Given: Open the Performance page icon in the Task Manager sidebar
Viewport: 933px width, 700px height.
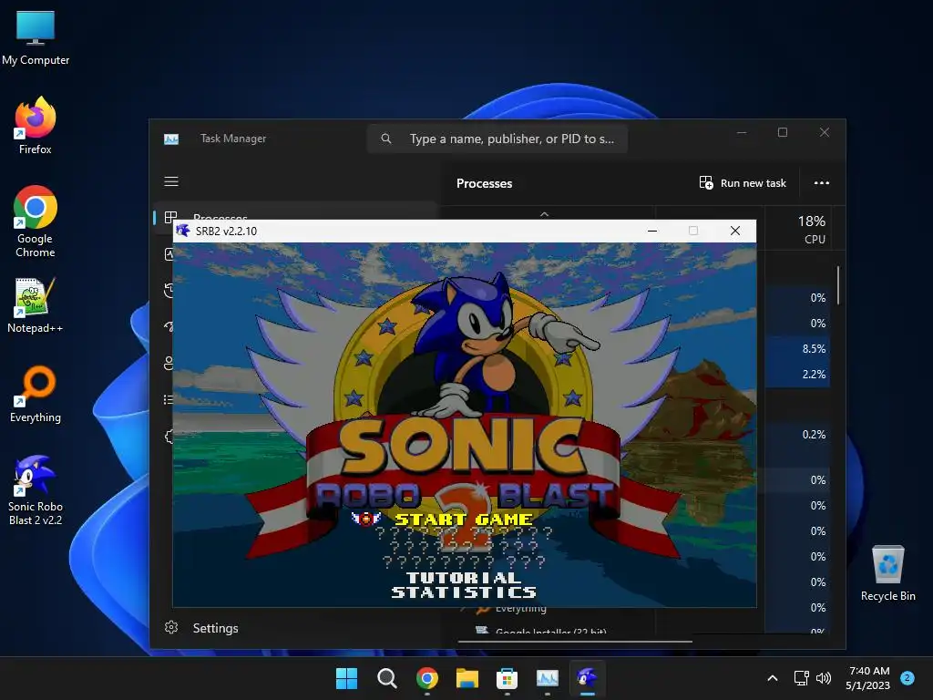Looking at the screenshot, I should (x=169, y=255).
